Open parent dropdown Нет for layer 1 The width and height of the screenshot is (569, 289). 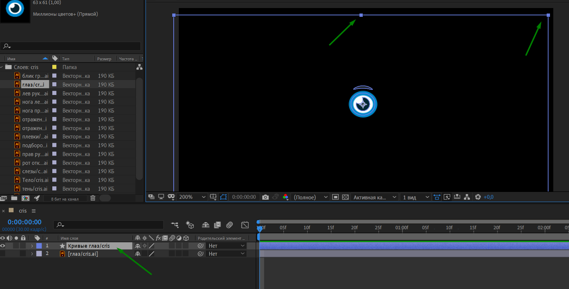[x=226, y=246]
